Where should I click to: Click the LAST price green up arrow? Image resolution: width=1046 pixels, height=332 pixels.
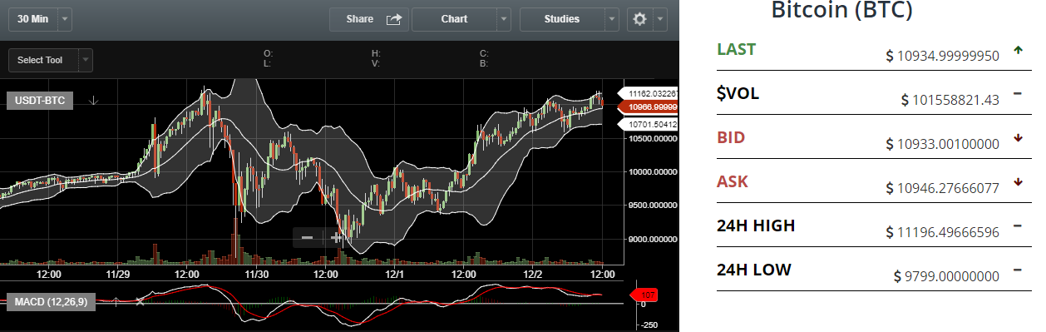click(x=1018, y=50)
